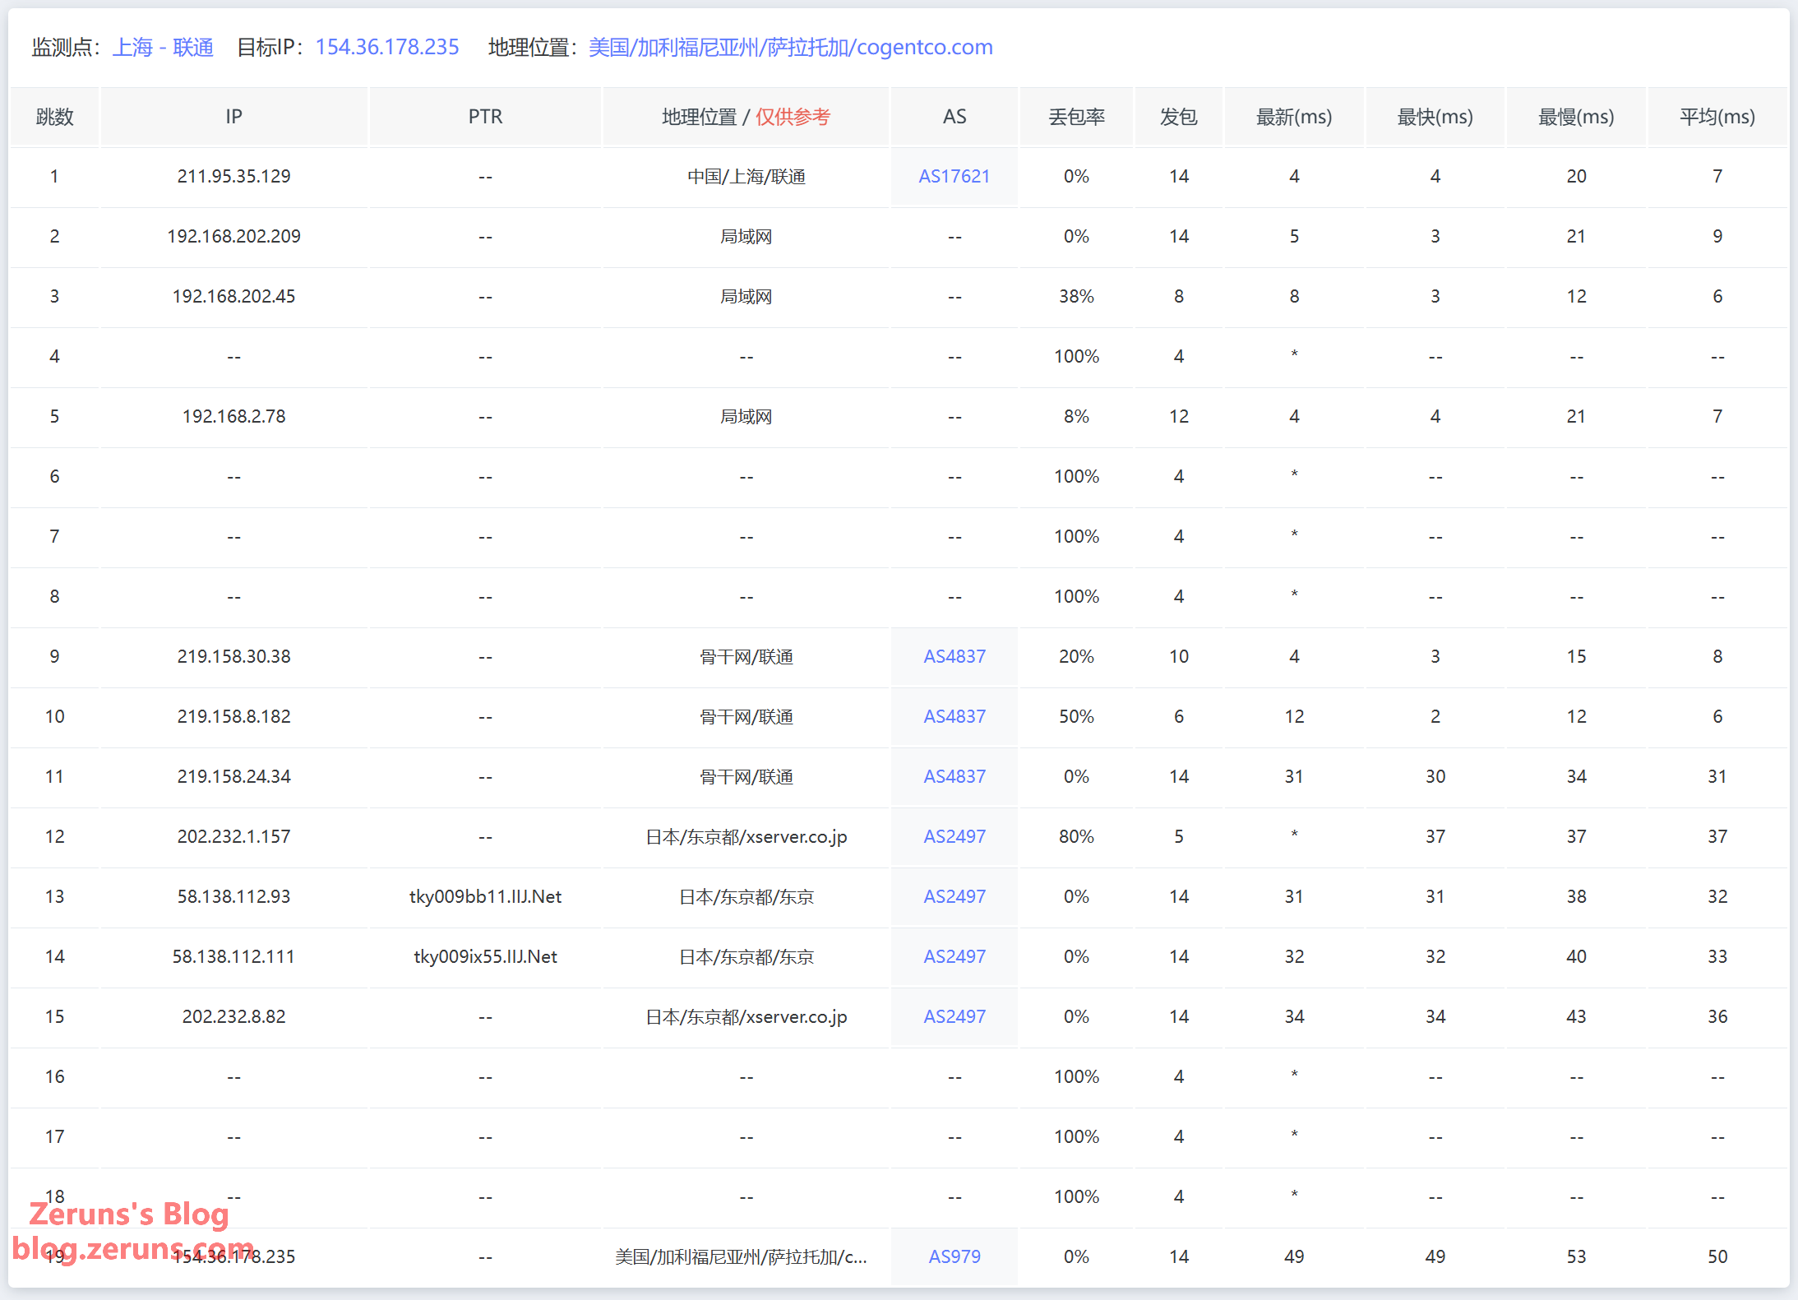Select the IP cell 211.95.35.129
1798x1300 pixels.
pyautogui.click(x=233, y=176)
